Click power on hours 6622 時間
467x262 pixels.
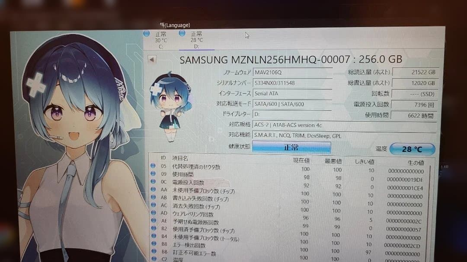tap(413, 116)
